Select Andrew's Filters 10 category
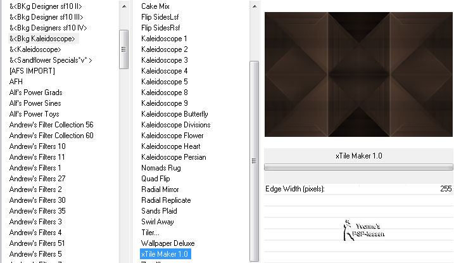454x263 pixels. tap(37, 146)
